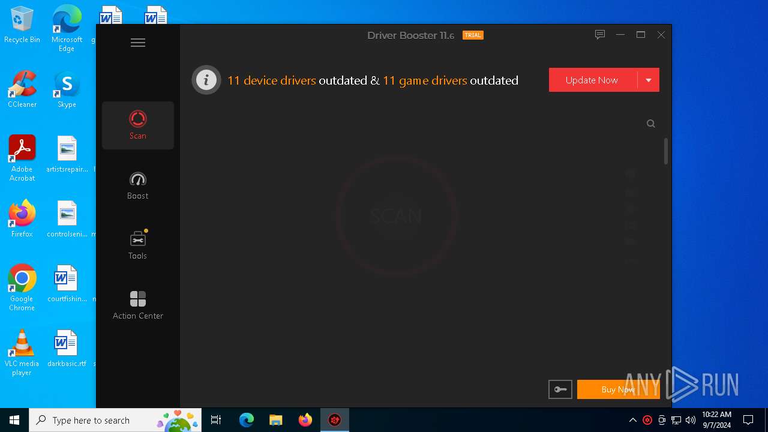
Task: Open the clock showing 10:22 AM
Action: pyautogui.click(x=716, y=420)
